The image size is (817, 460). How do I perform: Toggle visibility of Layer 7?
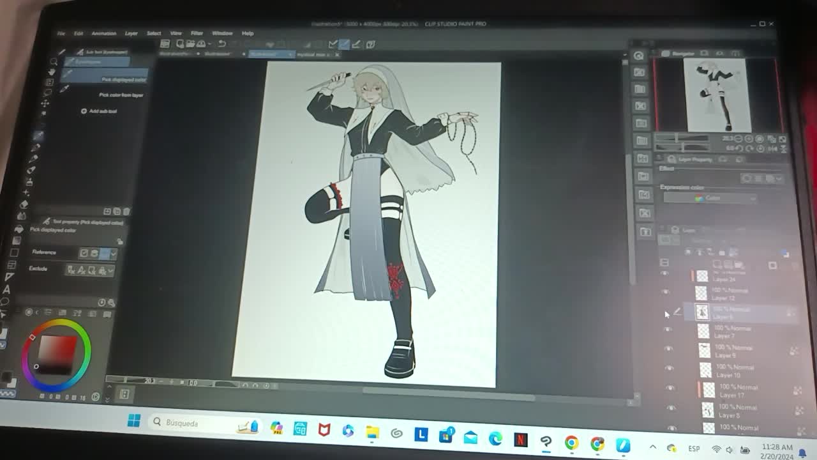coord(668,330)
